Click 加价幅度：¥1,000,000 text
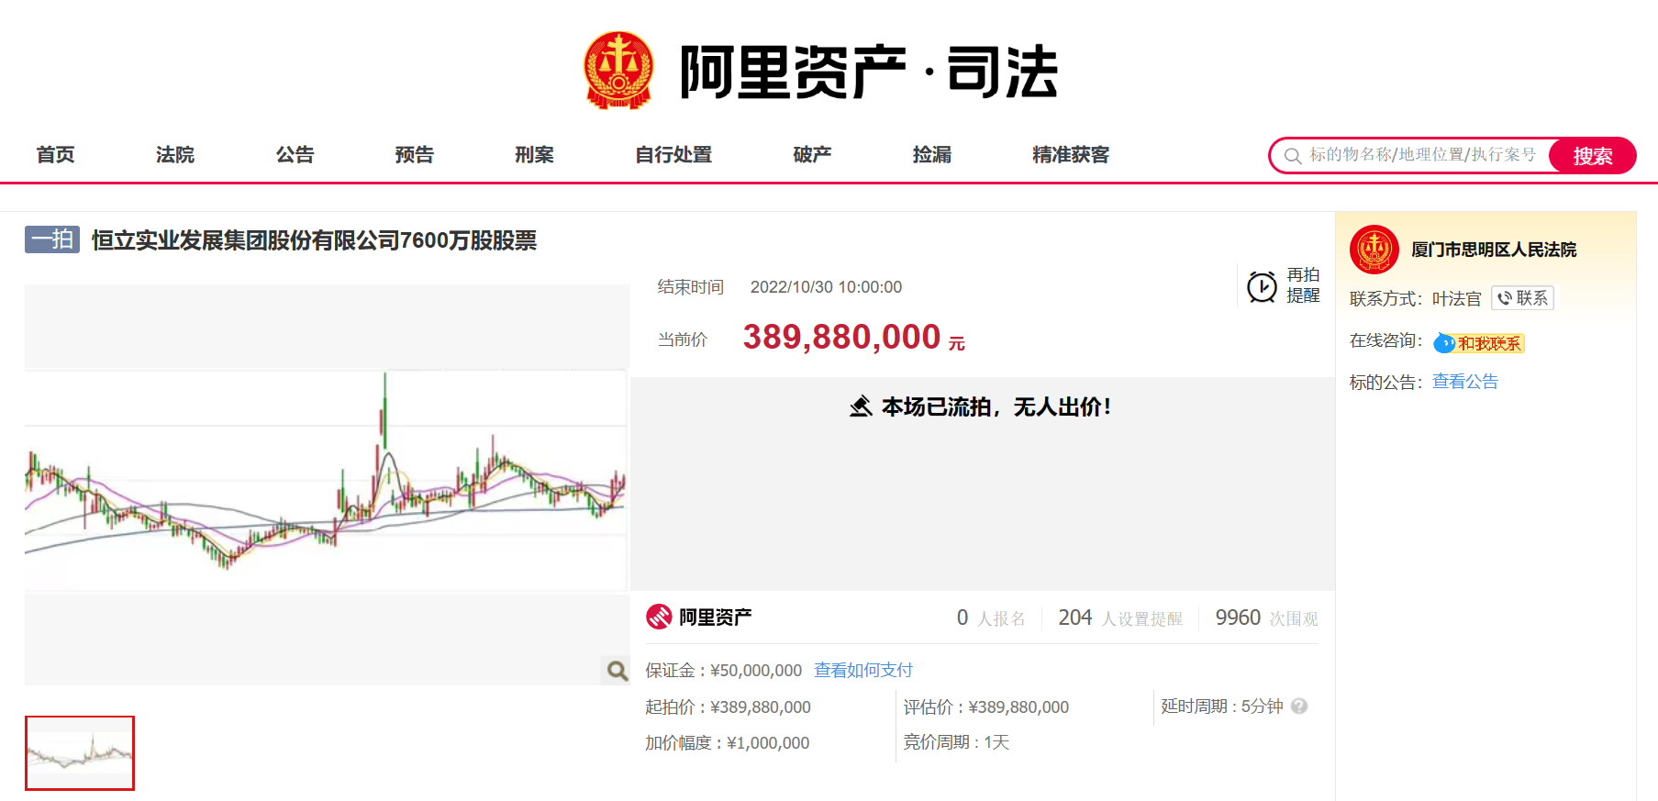Screen dimensions: 1658x801 click(727, 743)
